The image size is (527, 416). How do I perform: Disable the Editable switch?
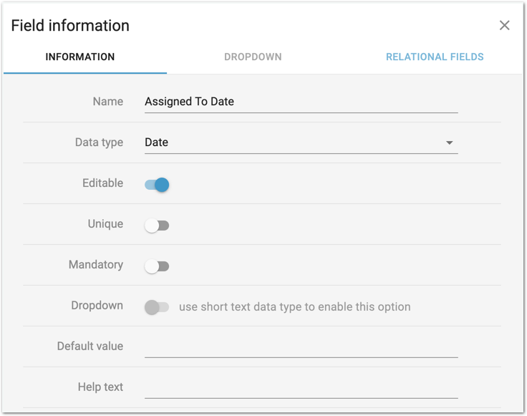point(157,185)
